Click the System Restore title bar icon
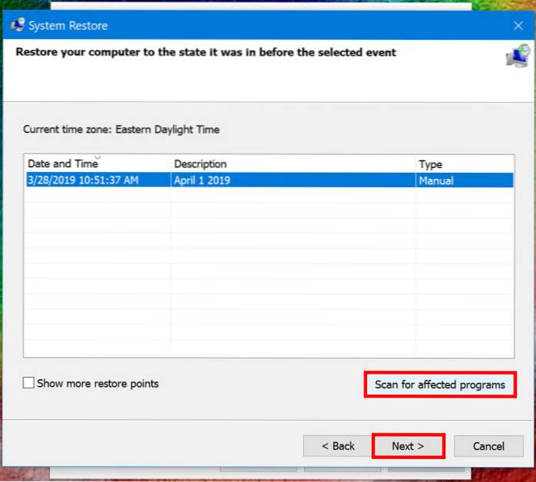The image size is (536, 482). (x=18, y=25)
